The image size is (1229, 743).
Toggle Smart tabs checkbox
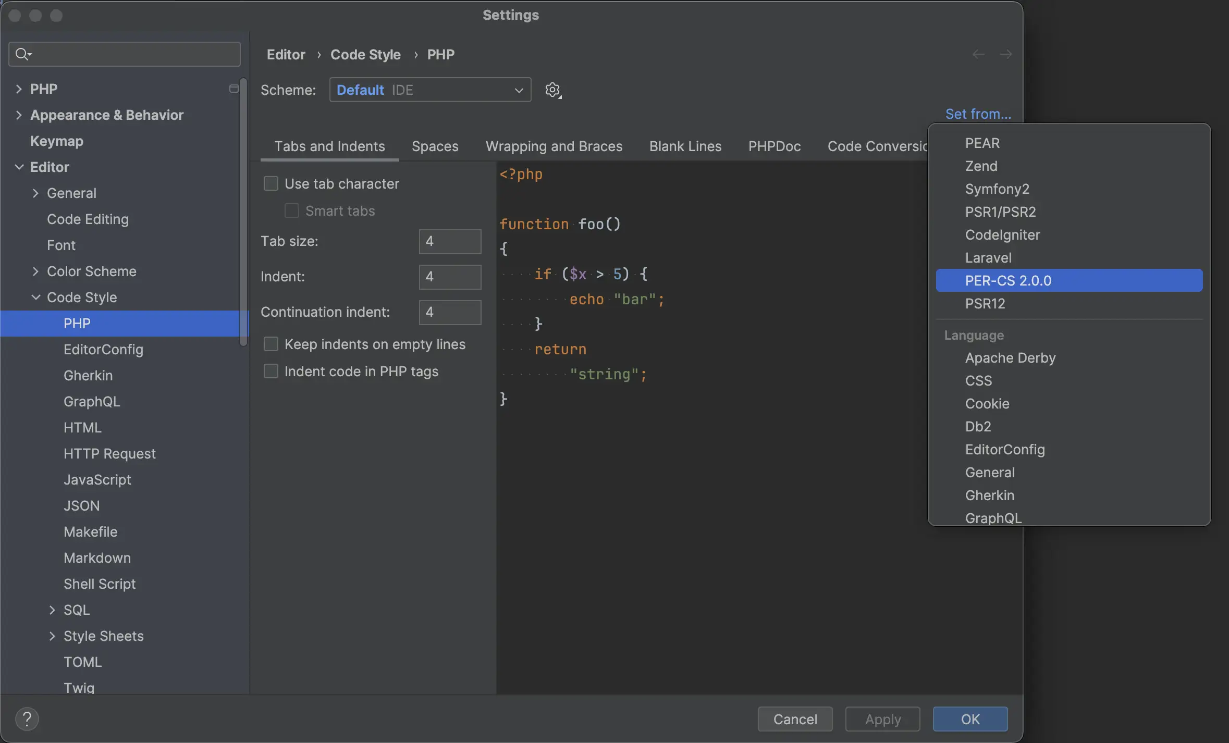(292, 210)
